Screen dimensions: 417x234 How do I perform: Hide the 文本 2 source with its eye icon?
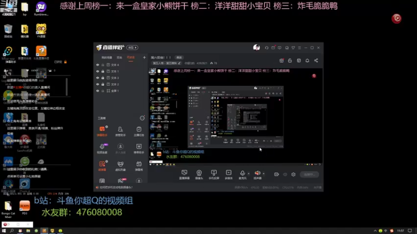tap(97, 84)
